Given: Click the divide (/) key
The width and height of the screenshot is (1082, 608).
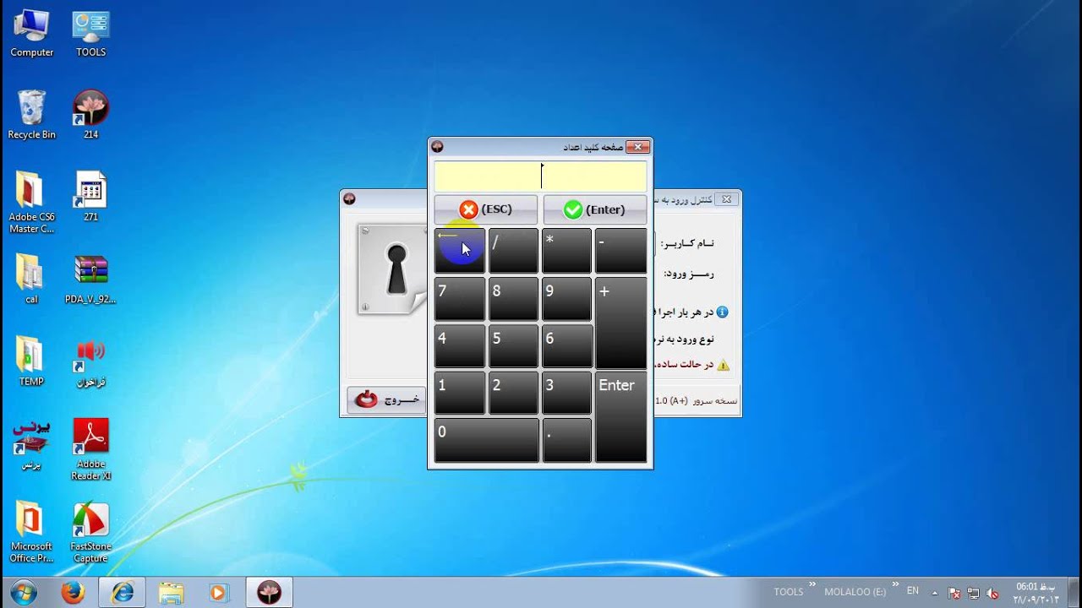Looking at the screenshot, I should [x=513, y=251].
